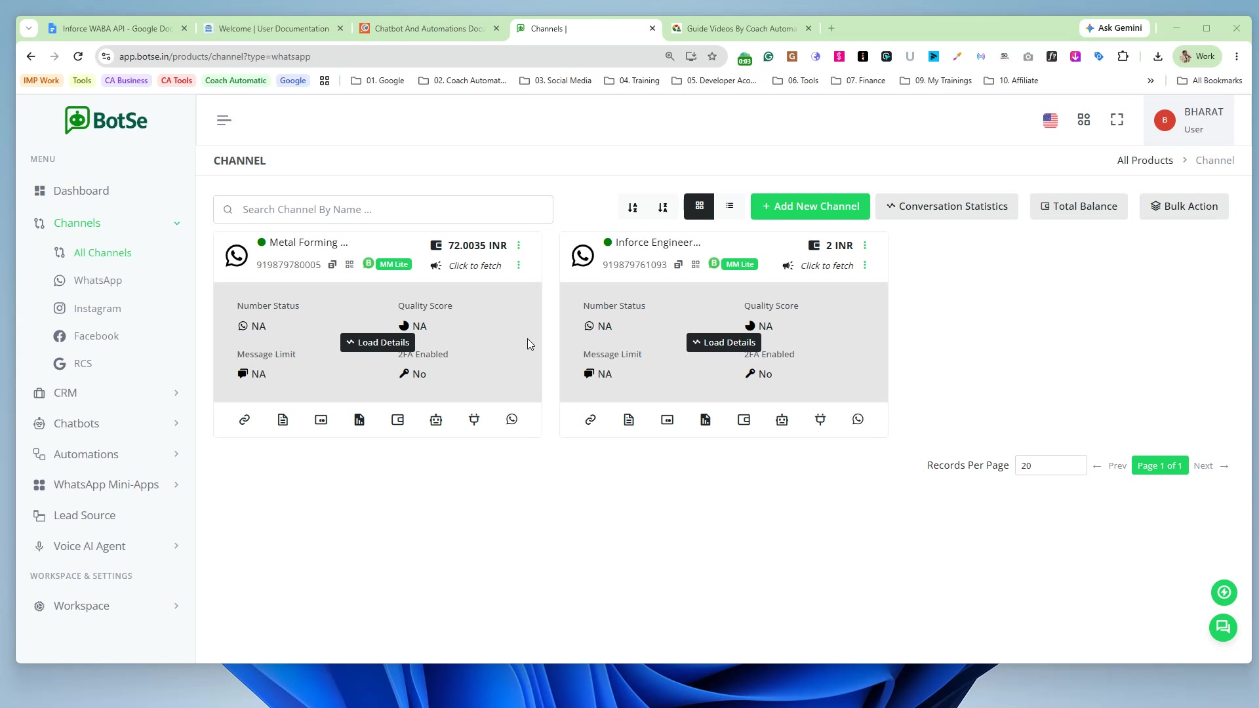Screen dimensions: 1259x708
Task: Collapse sidebar with the hamburger menu icon
Action: 224,120
